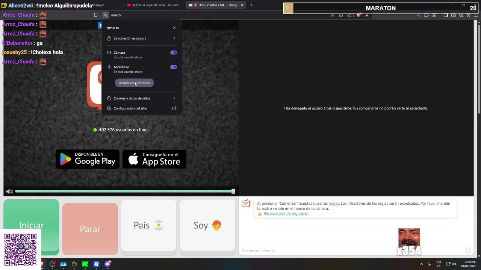Open Brave Leo AI sparkle icon
Viewport: 481px width, 270px height.
(x=461, y=15)
